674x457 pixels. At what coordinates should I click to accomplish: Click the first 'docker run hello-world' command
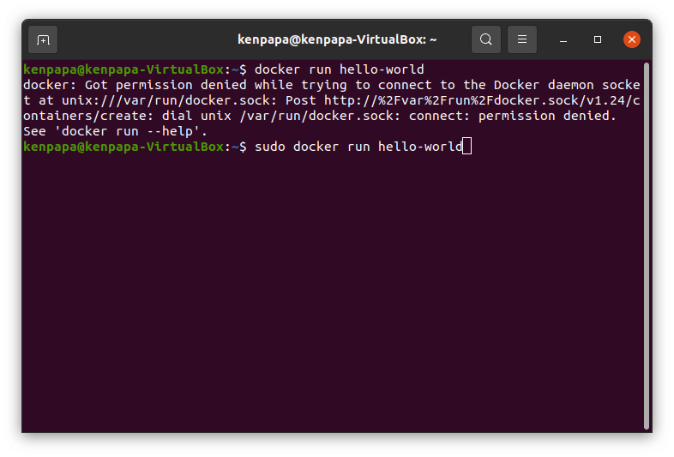tap(340, 69)
